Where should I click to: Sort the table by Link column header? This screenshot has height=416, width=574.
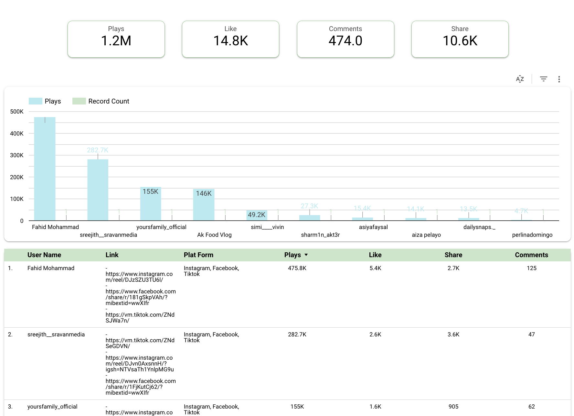(112, 255)
